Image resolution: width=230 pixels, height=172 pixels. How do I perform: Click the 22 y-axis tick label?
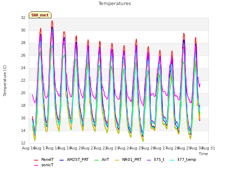coord(23,80)
